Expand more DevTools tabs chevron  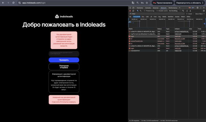[x=179, y=8]
